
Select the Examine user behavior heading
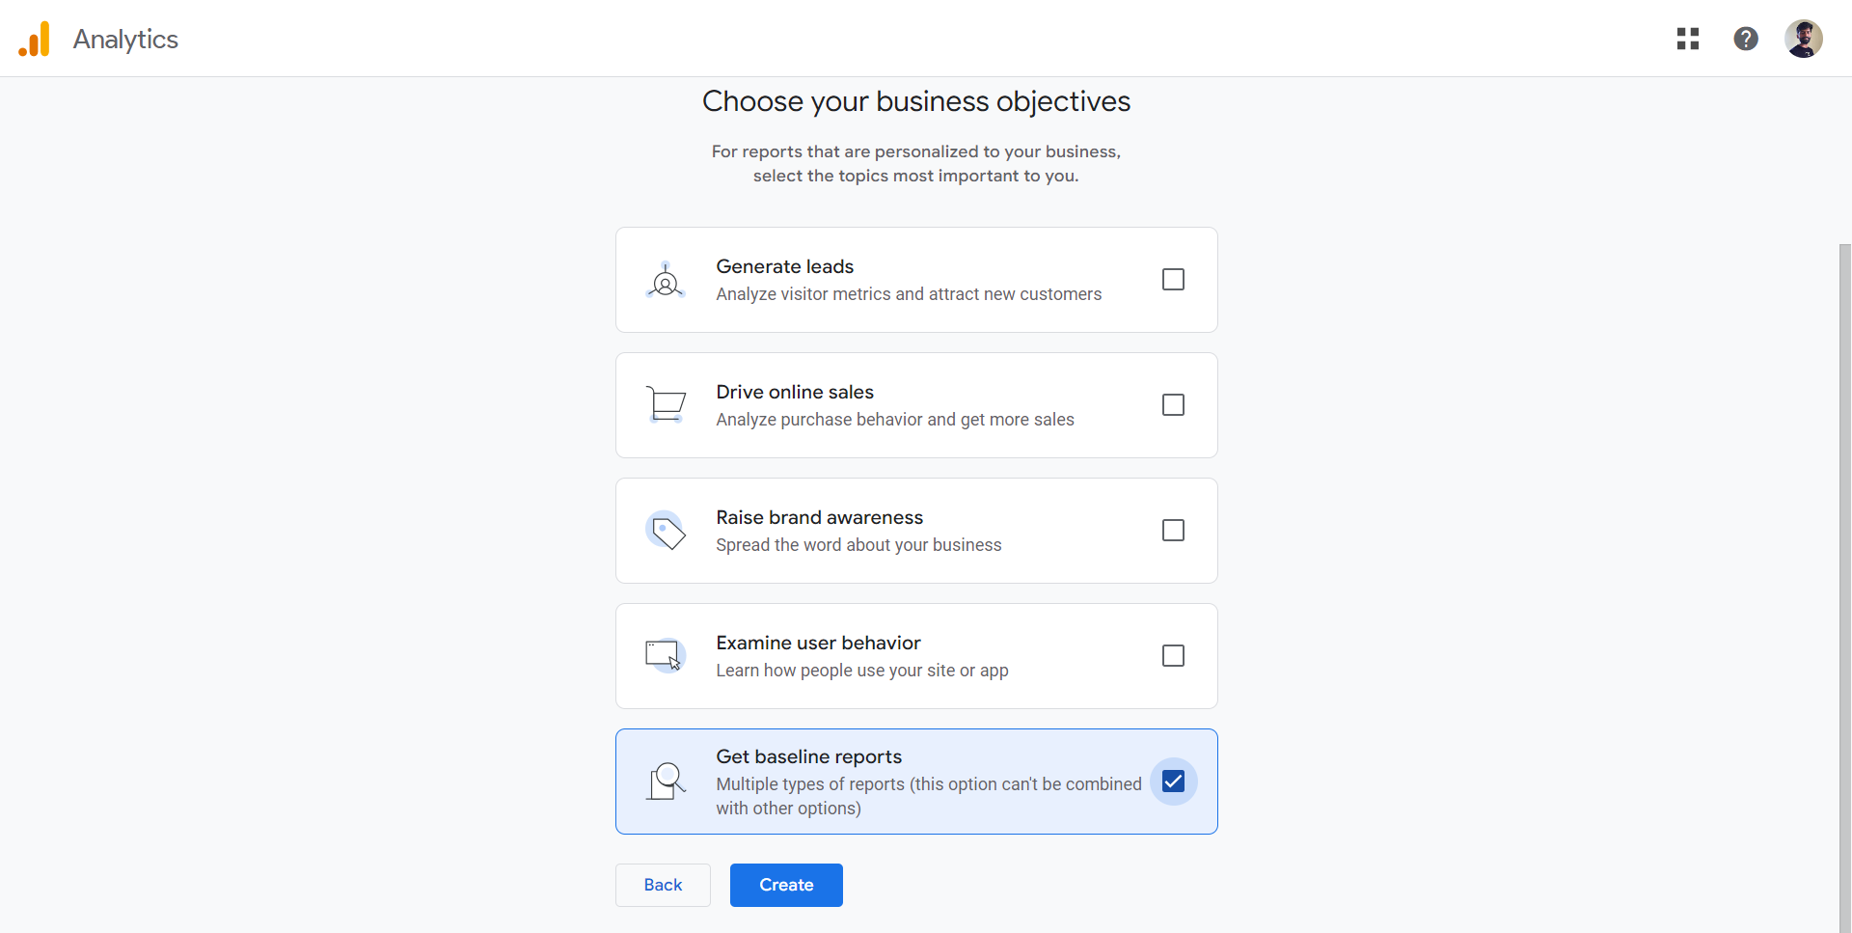[x=818, y=643]
